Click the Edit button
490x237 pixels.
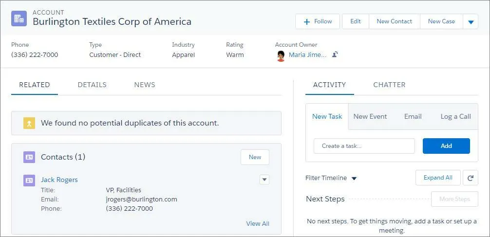click(x=356, y=21)
